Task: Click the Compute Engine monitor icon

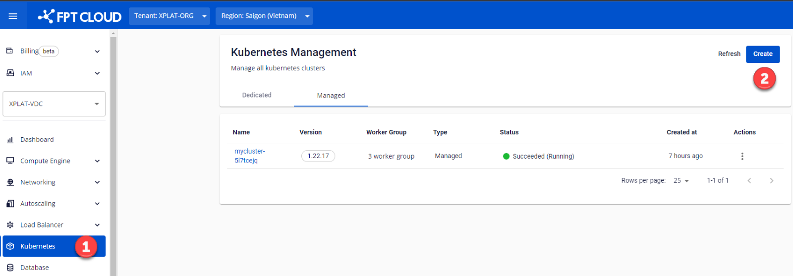Action: point(10,161)
